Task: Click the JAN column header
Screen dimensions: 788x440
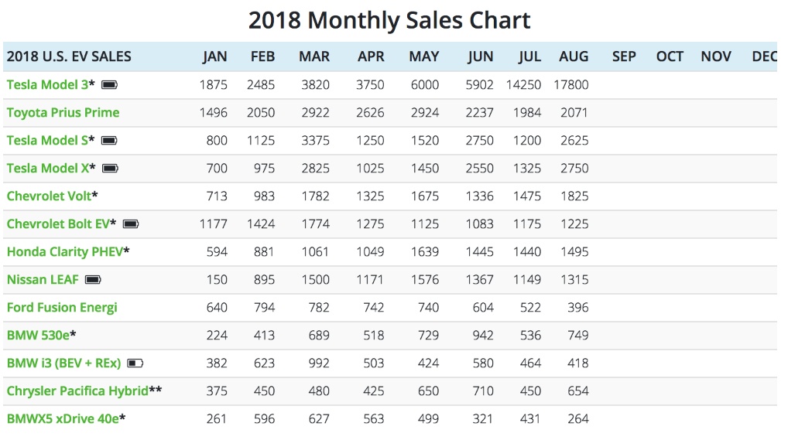Action: 214,56
